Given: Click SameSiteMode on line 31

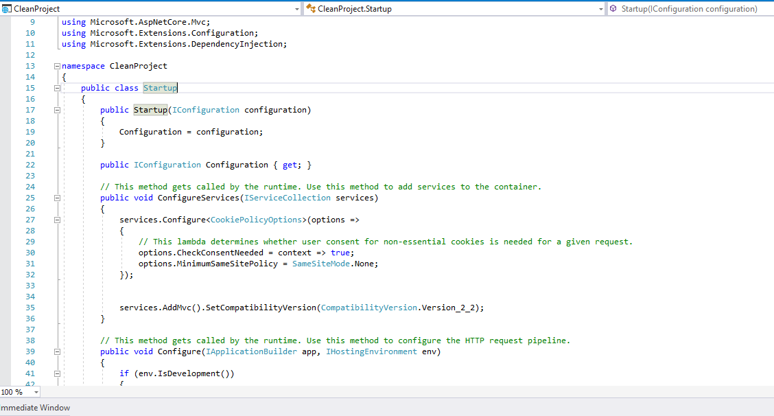Looking at the screenshot, I should [321, 264].
